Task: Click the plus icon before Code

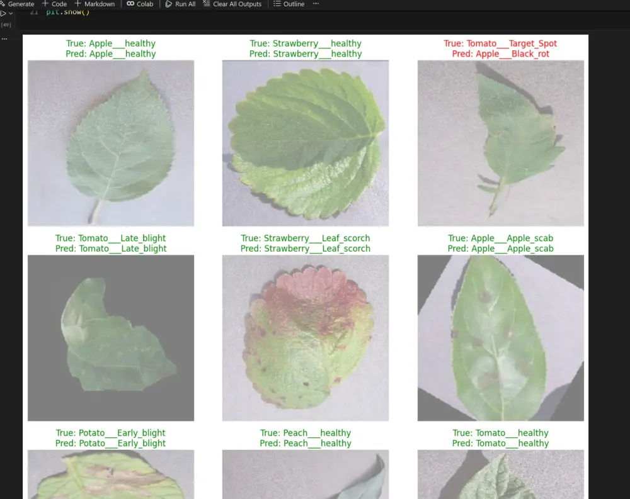Action: click(x=45, y=4)
